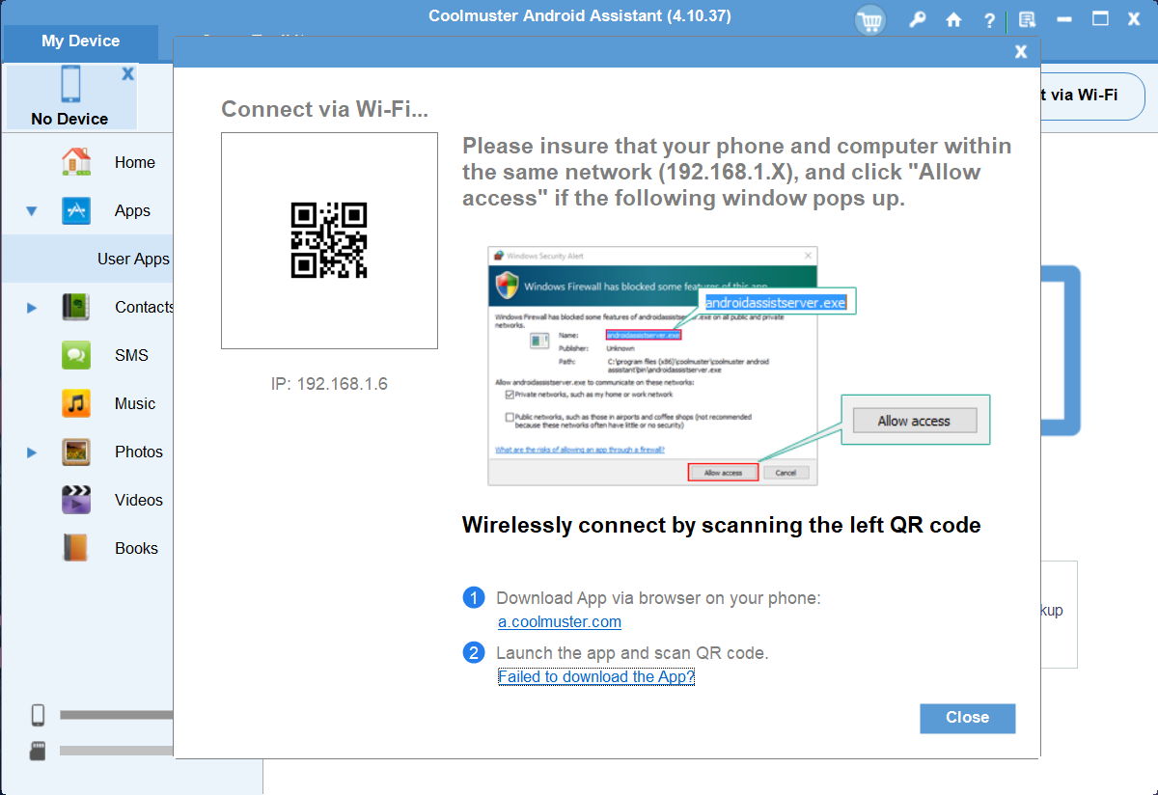Click the Contacts book icon
The height and width of the screenshot is (795, 1158).
click(76, 307)
